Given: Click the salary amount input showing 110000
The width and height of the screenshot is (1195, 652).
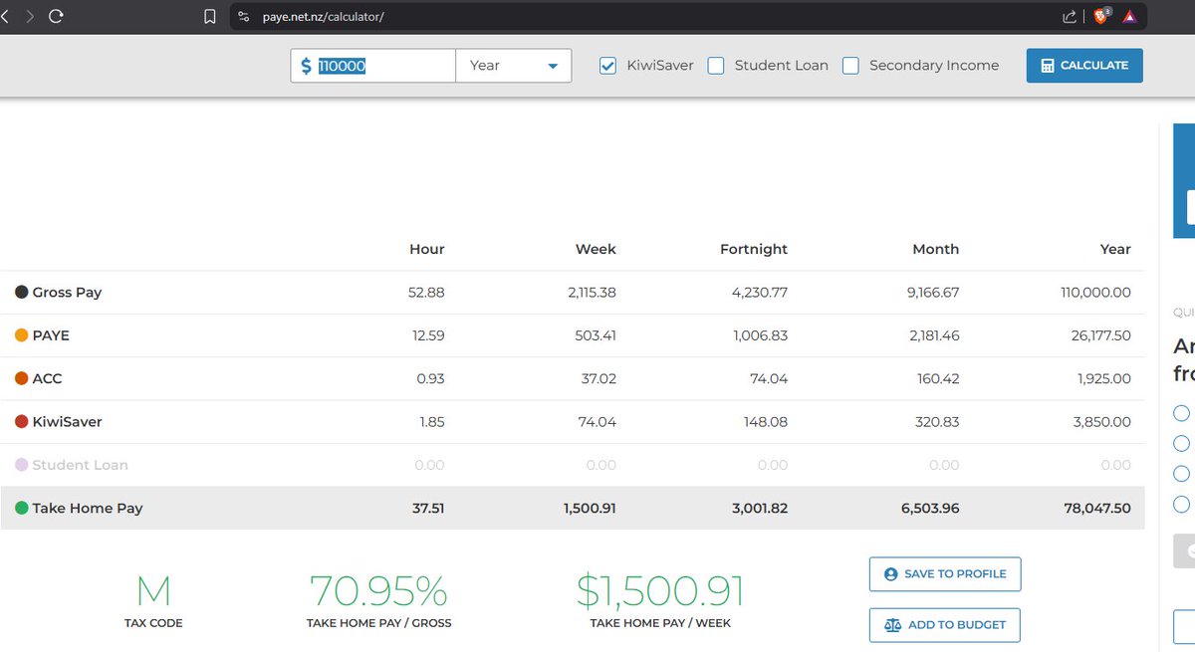Looking at the screenshot, I should pyautogui.click(x=373, y=66).
